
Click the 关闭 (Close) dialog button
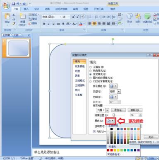click(151, 137)
